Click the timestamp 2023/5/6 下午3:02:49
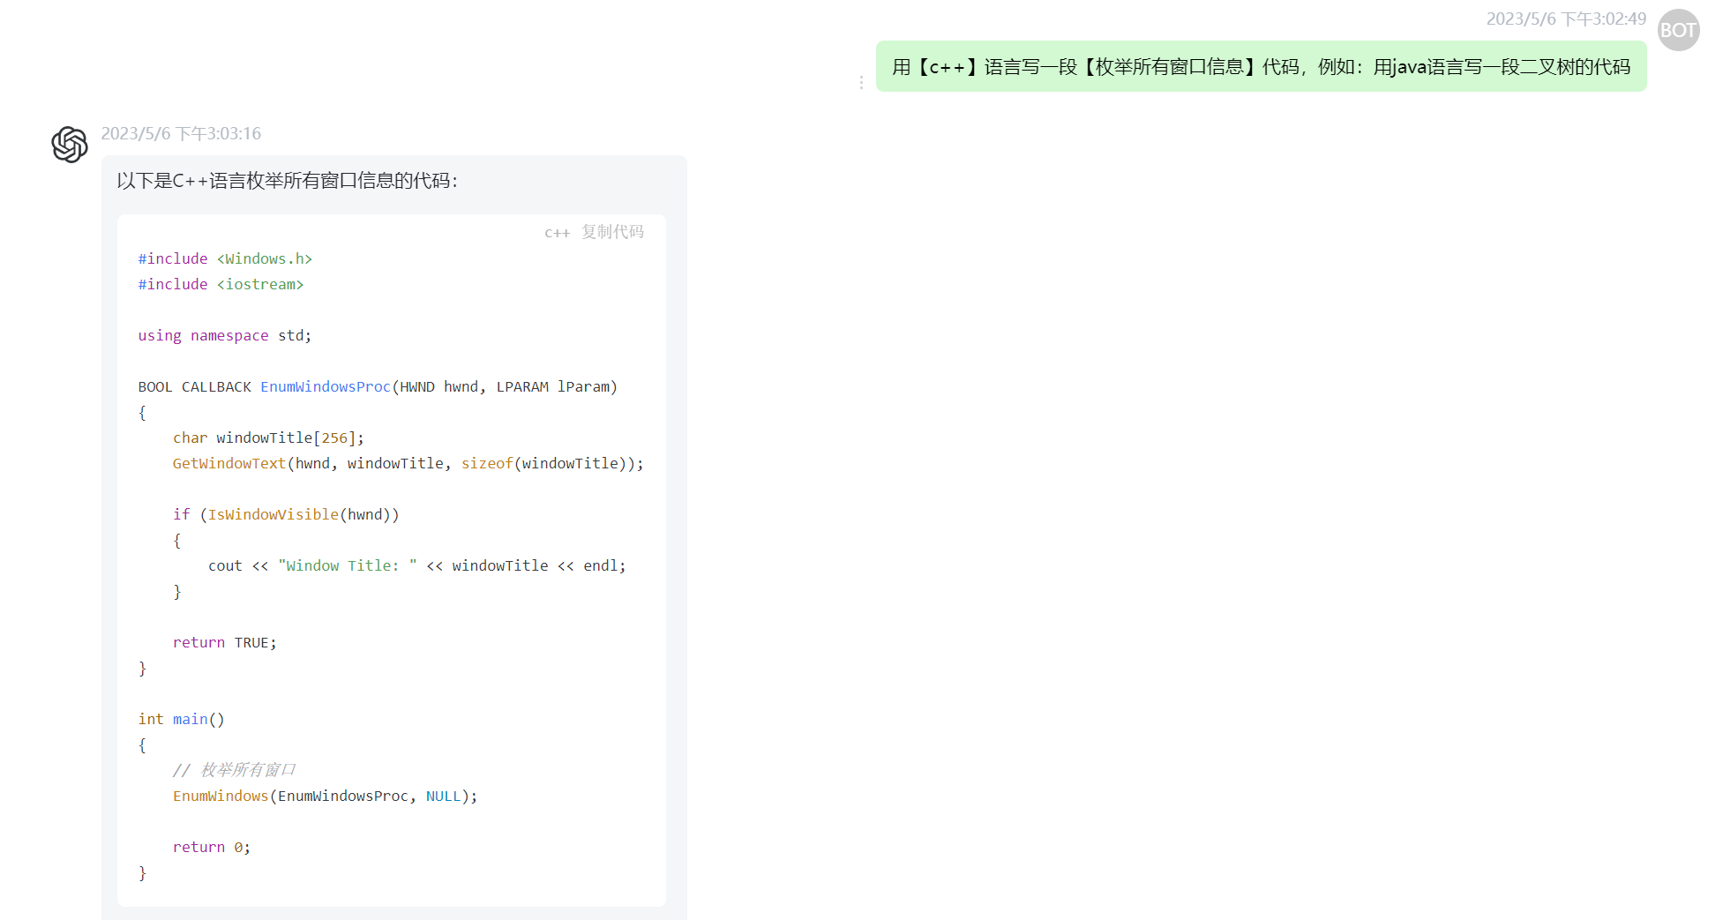 [1566, 19]
